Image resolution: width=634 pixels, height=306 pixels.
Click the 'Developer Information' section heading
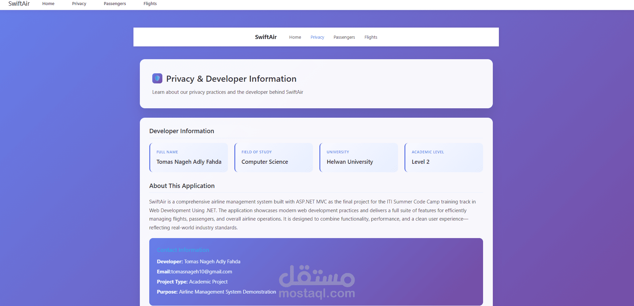click(x=182, y=131)
